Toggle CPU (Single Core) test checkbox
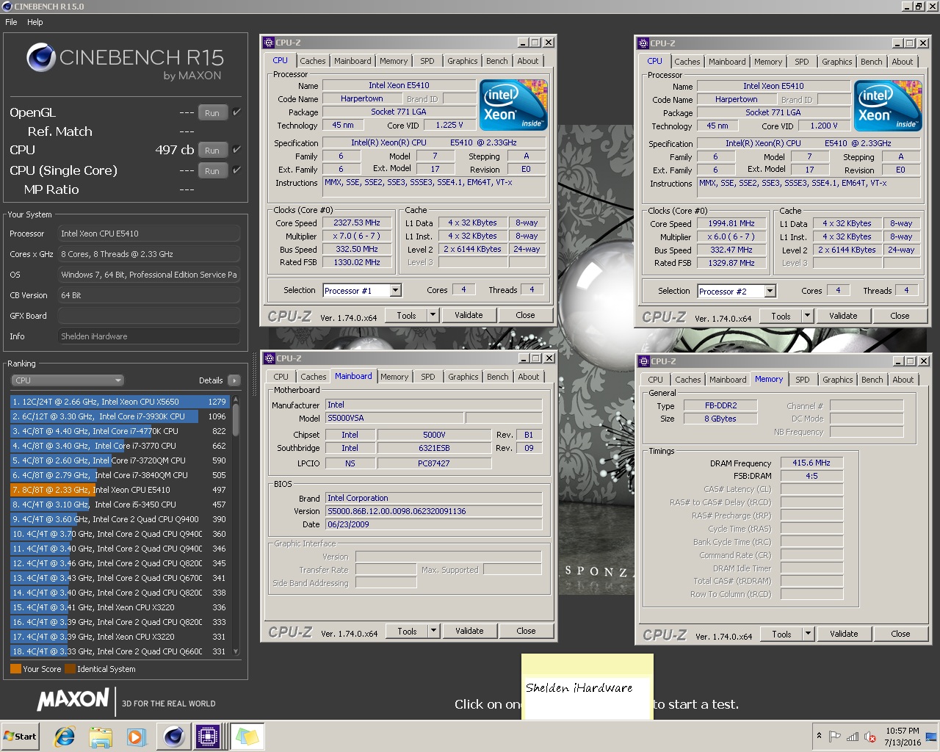940x752 pixels. [x=236, y=170]
